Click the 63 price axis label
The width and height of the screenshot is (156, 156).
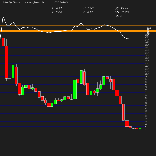(x=146, y=98)
